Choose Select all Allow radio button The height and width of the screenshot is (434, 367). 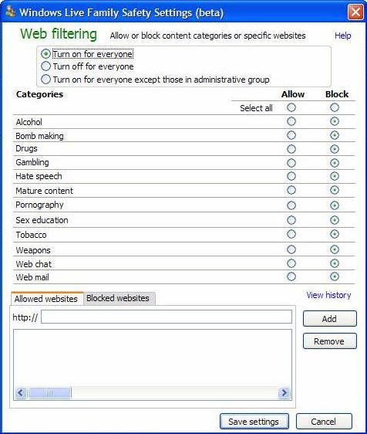(291, 107)
